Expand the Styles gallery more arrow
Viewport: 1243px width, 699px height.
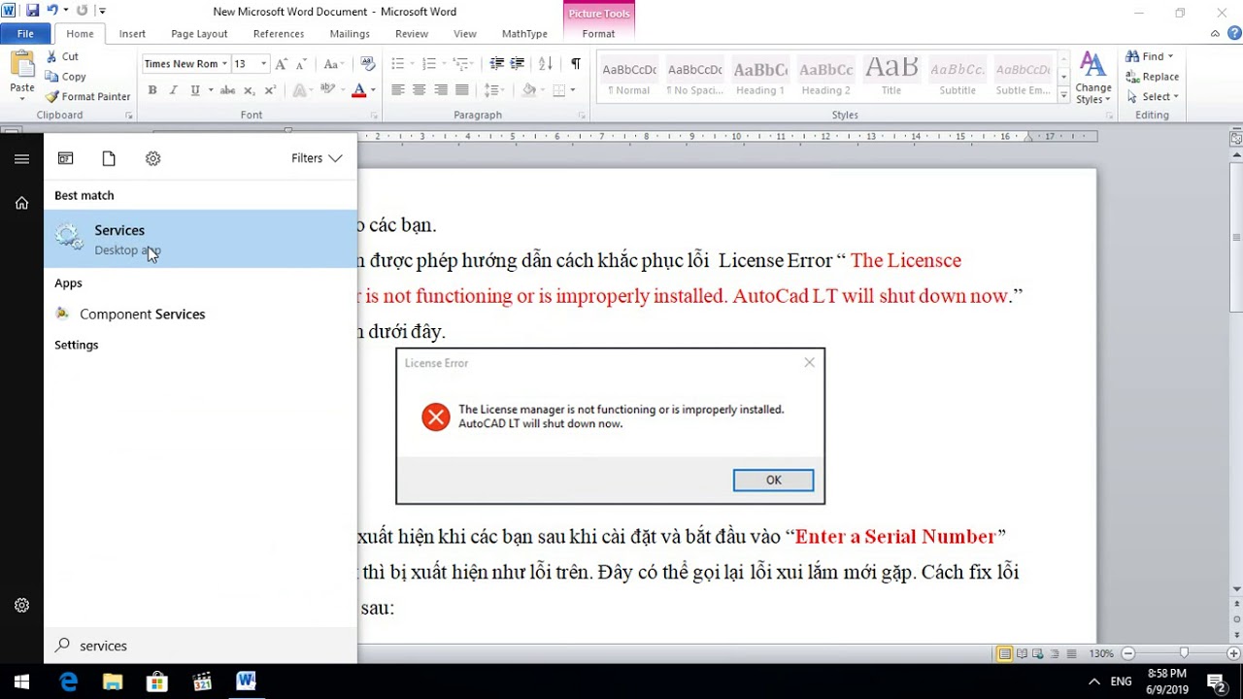(x=1063, y=95)
